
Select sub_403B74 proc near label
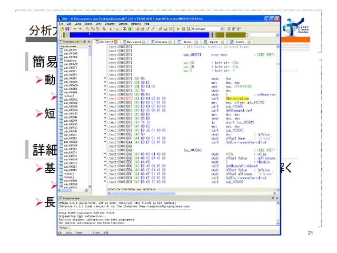[192, 55]
